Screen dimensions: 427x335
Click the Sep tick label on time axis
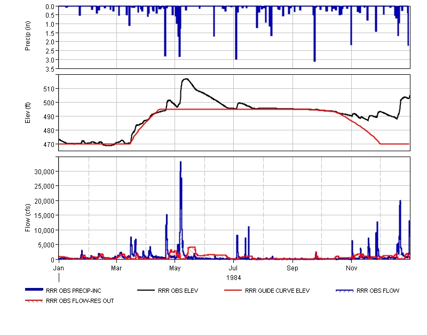tap(292, 267)
